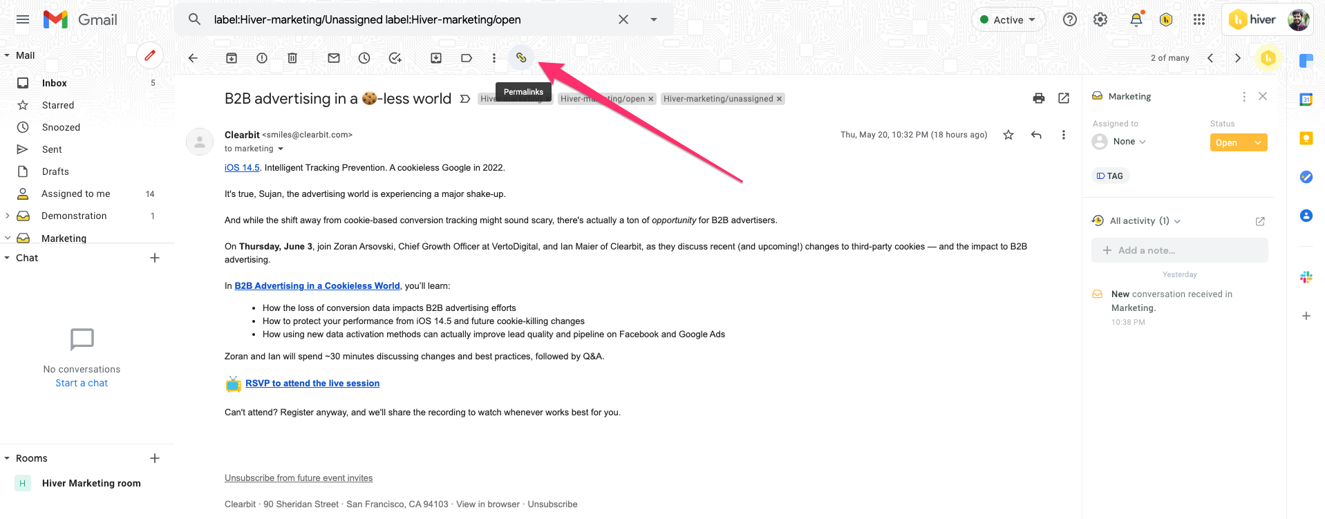1325x519 pixels.
Task: Archive this conversation
Action: point(232,58)
